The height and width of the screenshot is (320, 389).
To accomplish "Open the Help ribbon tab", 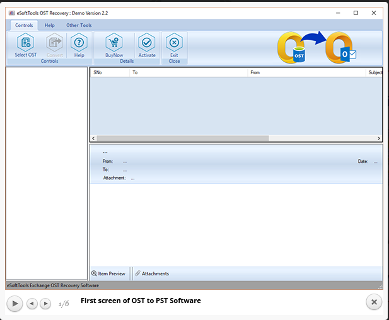I will pos(50,25).
